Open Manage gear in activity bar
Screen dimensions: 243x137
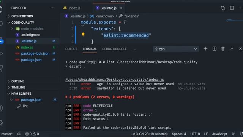point(1,123)
